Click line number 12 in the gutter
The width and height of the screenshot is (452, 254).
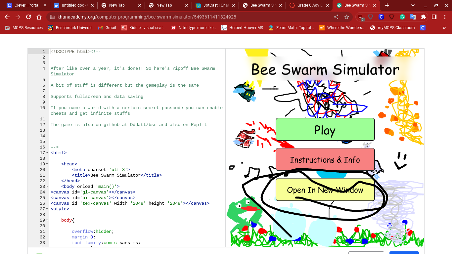click(42, 125)
